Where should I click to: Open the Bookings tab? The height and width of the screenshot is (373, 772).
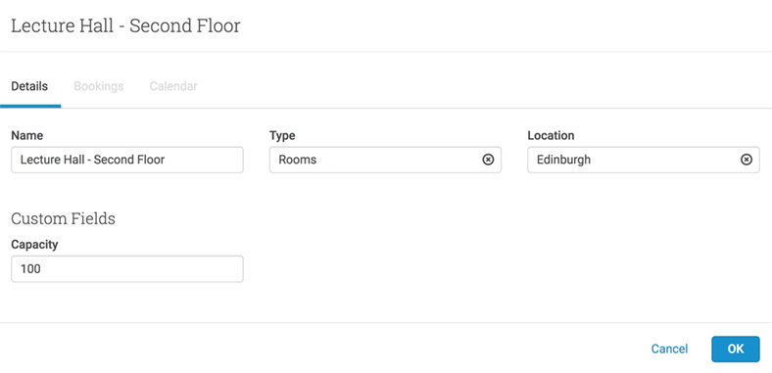(99, 86)
